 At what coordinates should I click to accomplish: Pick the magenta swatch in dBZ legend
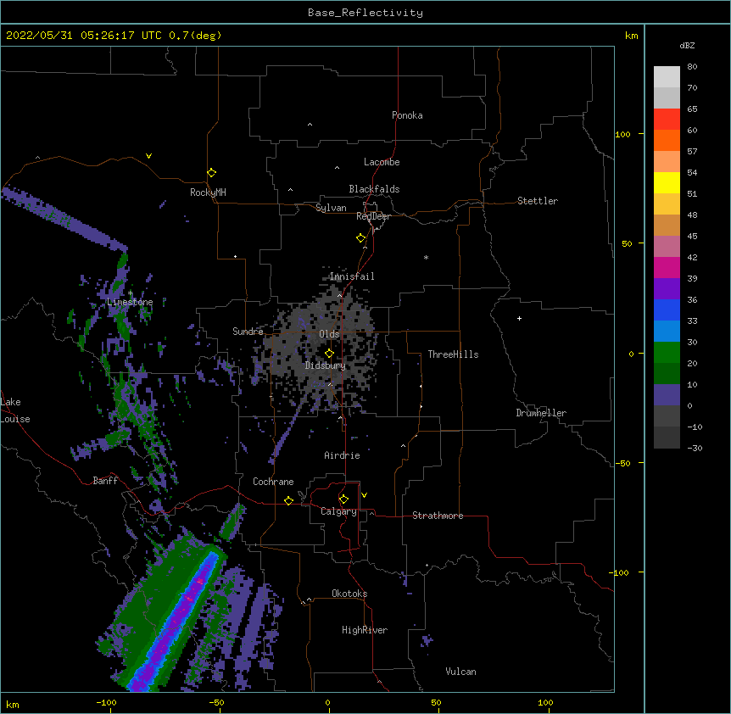coord(667,267)
